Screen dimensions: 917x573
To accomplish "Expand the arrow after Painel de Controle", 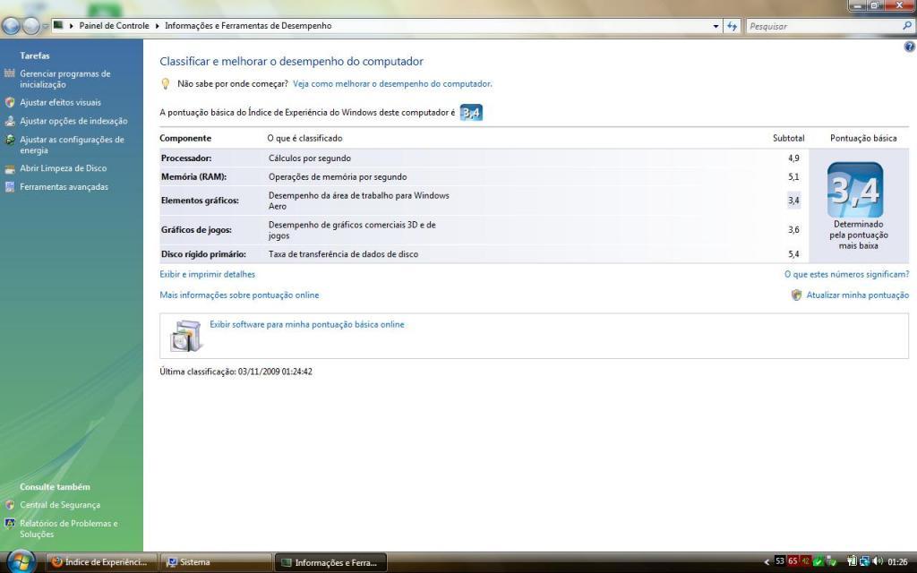I will [157, 26].
